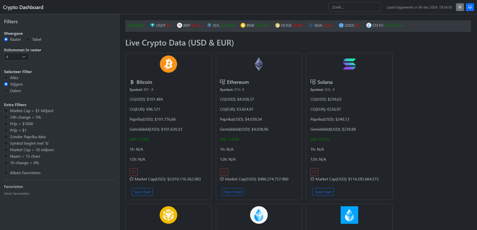Show chart for Ethereum
The image size is (477, 230).
(233, 192)
